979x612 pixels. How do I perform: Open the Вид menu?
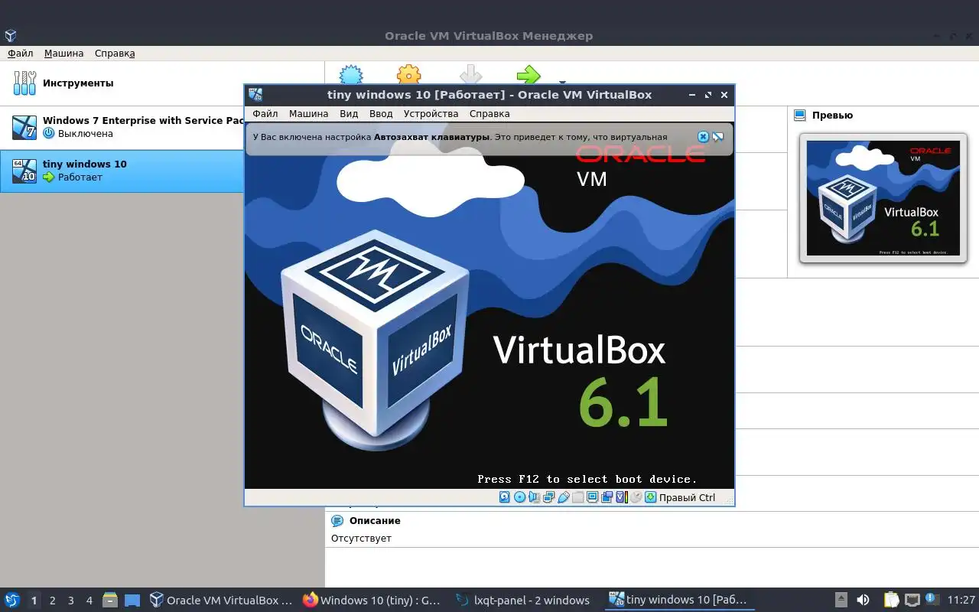[x=349, y=113]
